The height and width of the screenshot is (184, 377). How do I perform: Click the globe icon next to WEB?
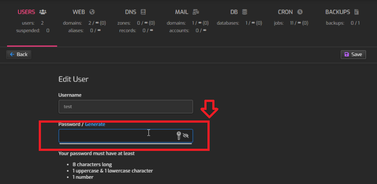[92, 12]
